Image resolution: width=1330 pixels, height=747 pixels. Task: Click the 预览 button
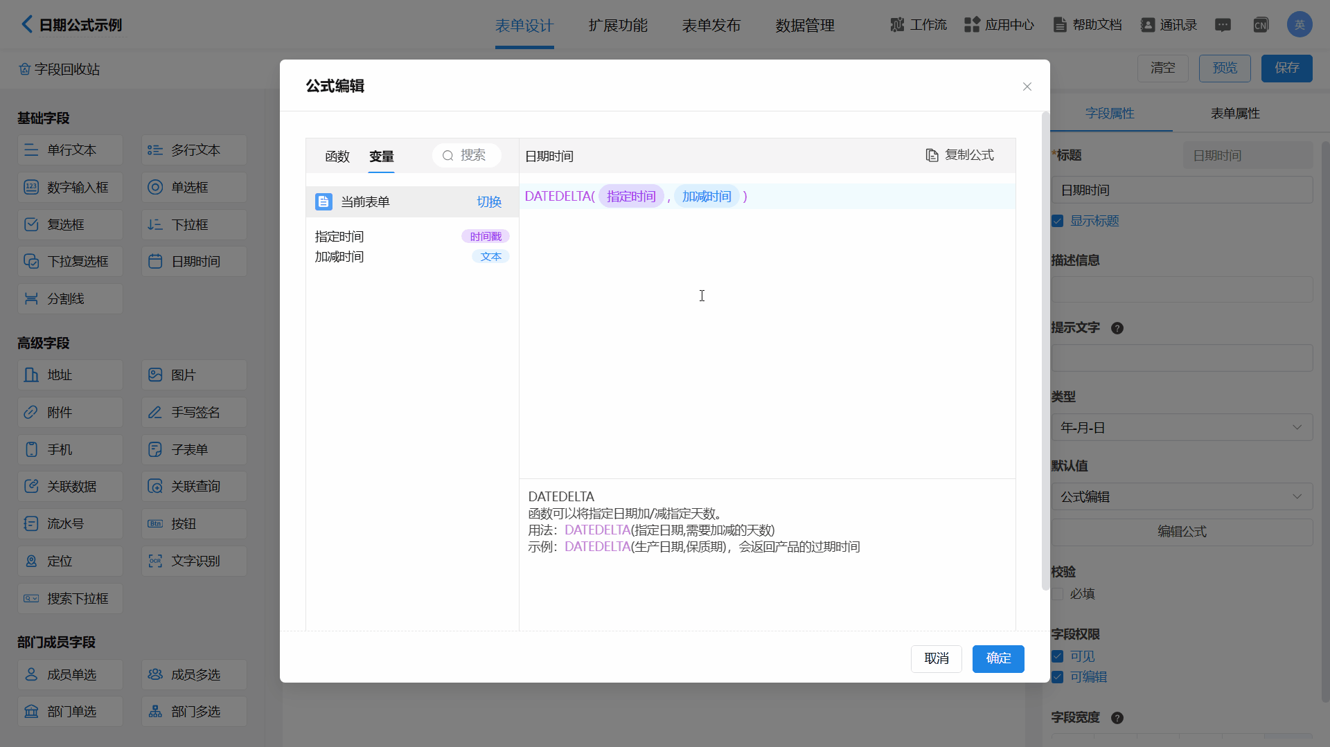pos(1225,68)
